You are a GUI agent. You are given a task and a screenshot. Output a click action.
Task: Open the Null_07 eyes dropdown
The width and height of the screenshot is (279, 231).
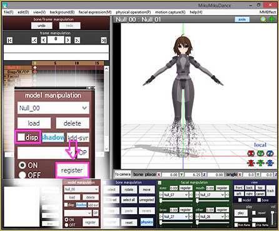click(176, 195)
